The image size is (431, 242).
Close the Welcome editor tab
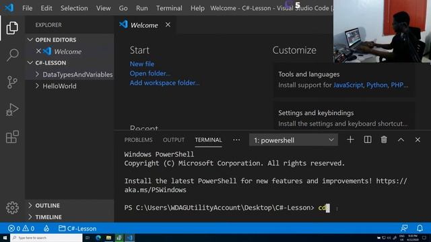coord(168,25)
